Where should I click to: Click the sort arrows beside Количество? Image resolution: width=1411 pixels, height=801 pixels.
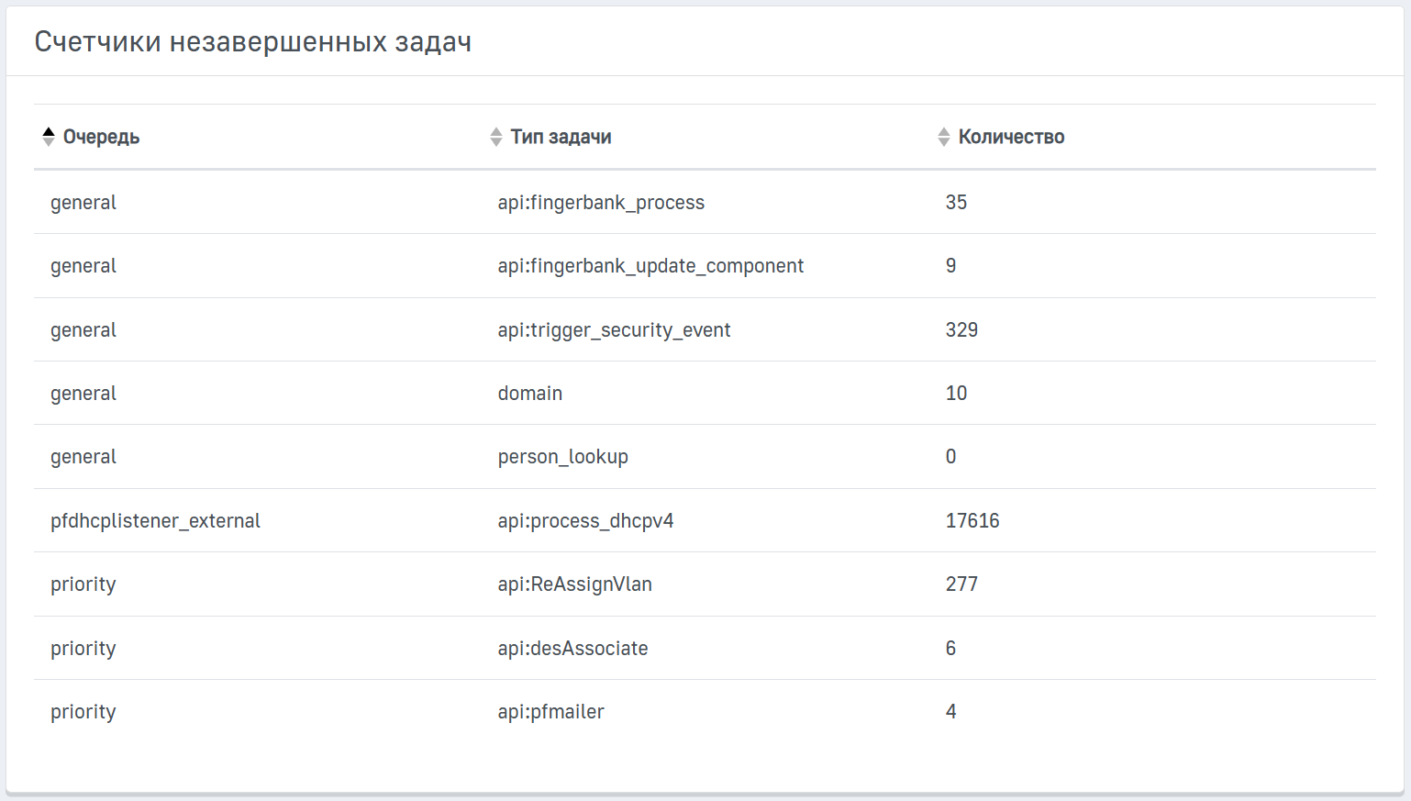[x=943, y=137]
